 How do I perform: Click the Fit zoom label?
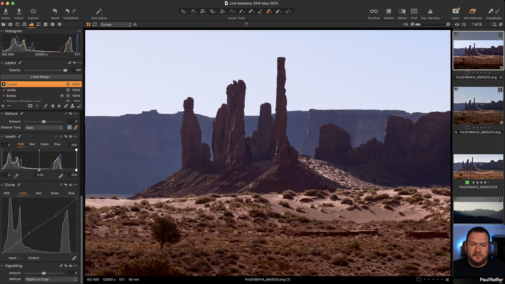406,24
